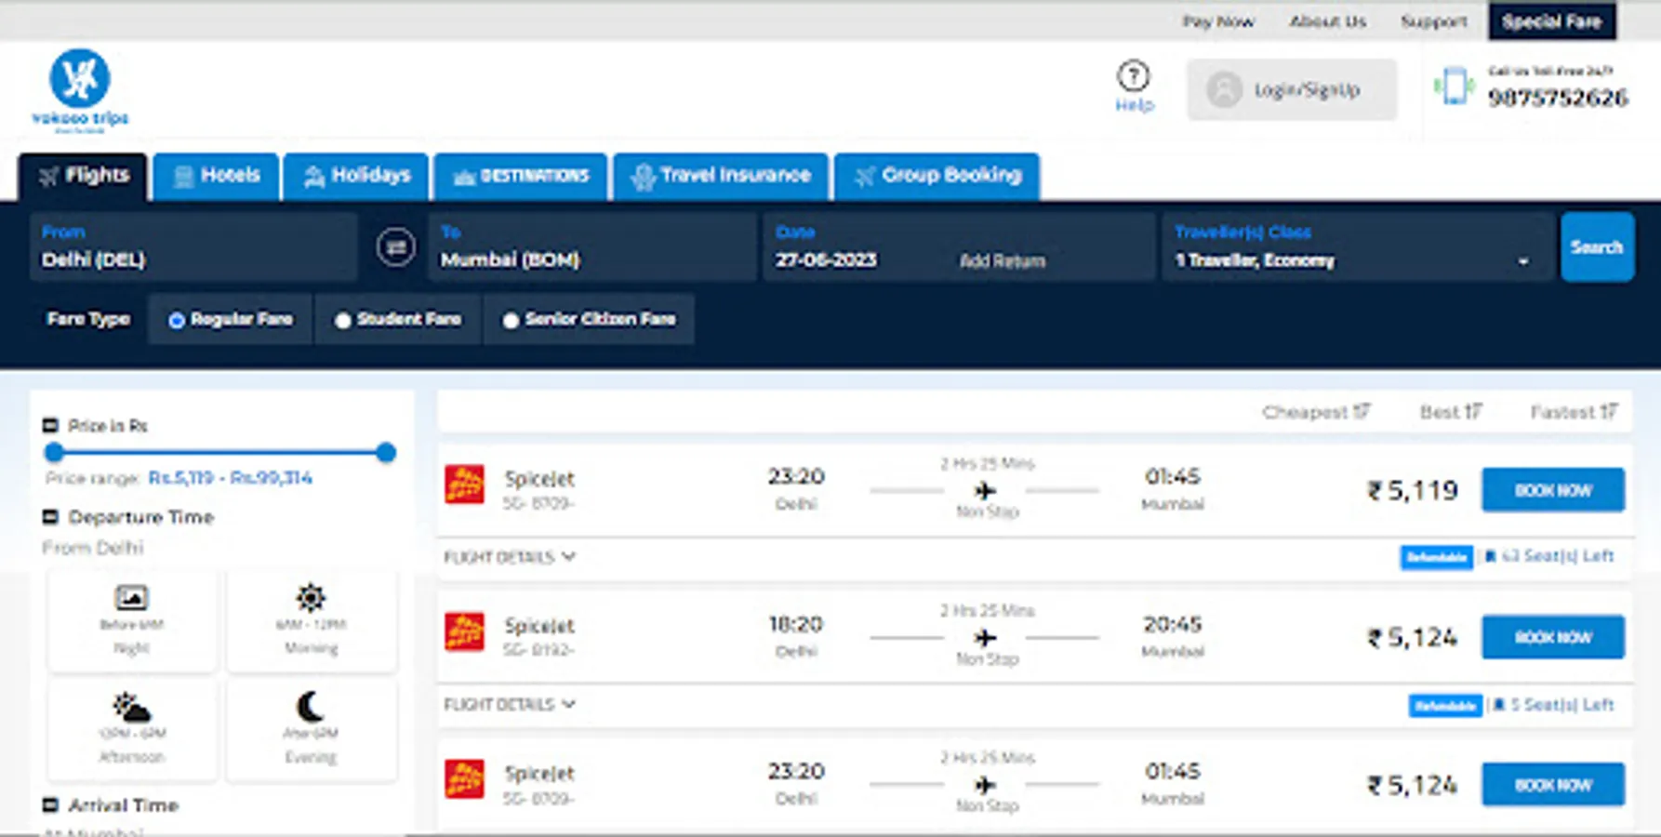
Task: Book the 18:20 SpiceJet flight
Action: click(1553, 637)
